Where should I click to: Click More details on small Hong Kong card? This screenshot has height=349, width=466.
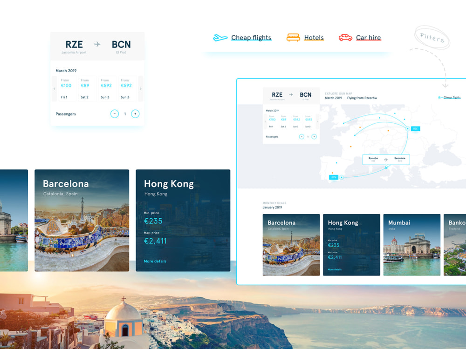pos(335,269)
